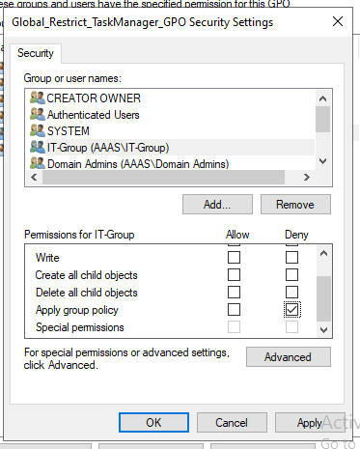
Task: Click the SYSTEM group icon
Action: [38, 130]
